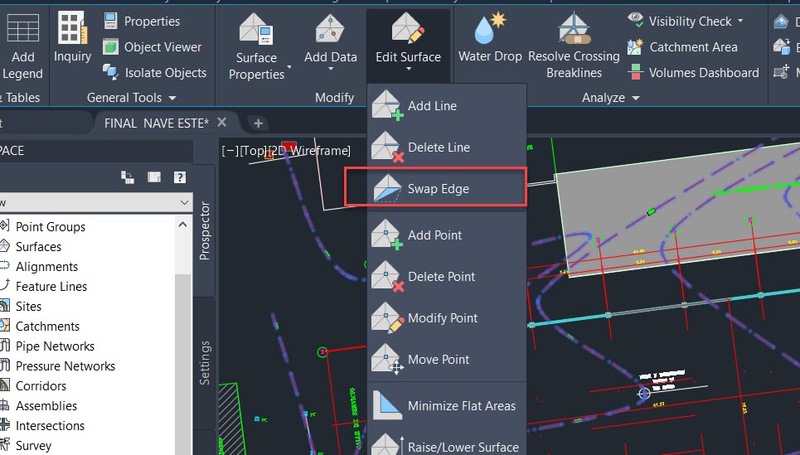Screen dimensions: 800x455
Task: Click the Add Legend table icon
Action: click(22, 28)
